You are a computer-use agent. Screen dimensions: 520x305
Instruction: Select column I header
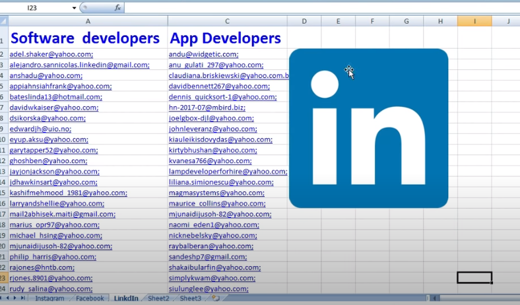pyautogui.click(x=474, y=21)
